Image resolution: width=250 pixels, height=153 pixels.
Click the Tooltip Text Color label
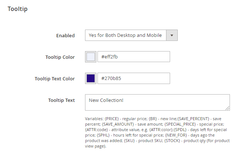point(55,79)
